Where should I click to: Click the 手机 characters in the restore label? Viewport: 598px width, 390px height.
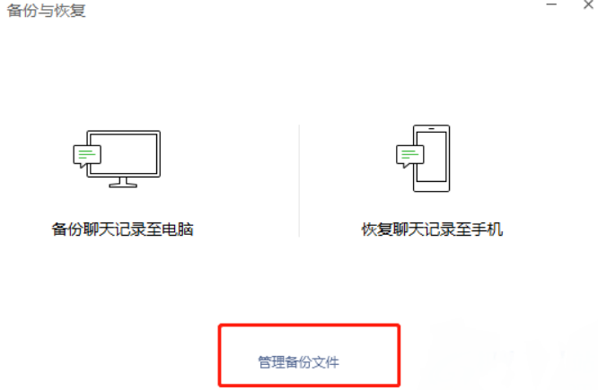point(488,230)
